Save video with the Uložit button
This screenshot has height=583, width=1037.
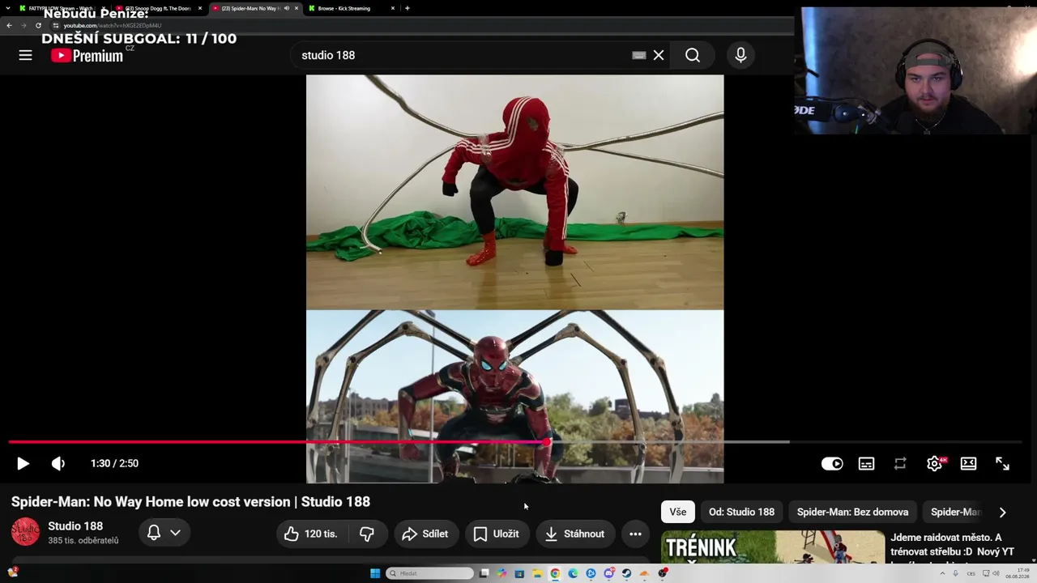pos(497,534)
